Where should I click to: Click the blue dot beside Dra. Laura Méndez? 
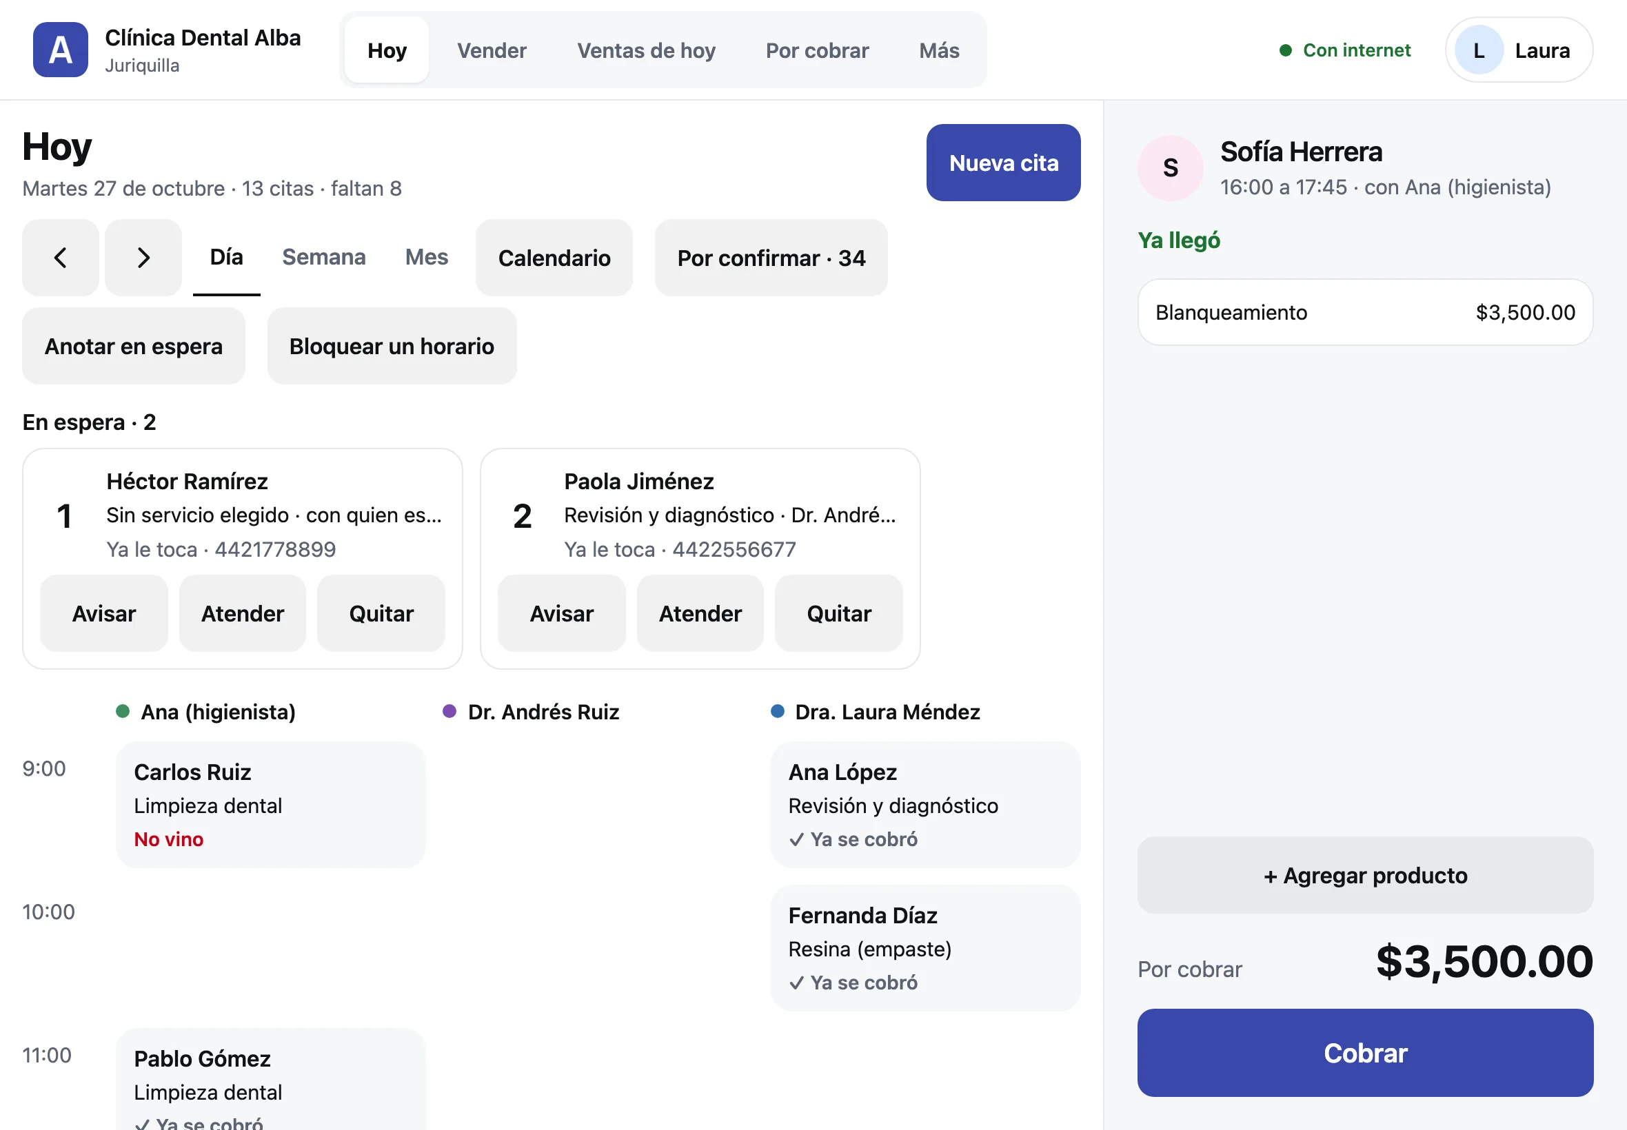click(777, 711)
